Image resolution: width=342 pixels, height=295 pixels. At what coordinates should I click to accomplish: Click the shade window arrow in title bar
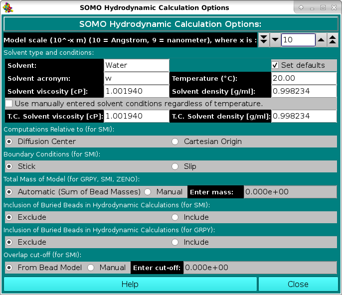pos(301,7)
